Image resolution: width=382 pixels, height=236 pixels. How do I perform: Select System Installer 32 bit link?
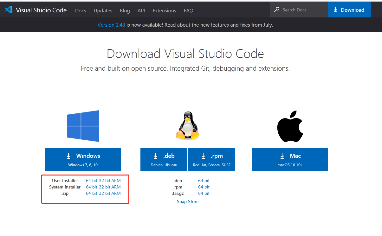click(105, 187)
